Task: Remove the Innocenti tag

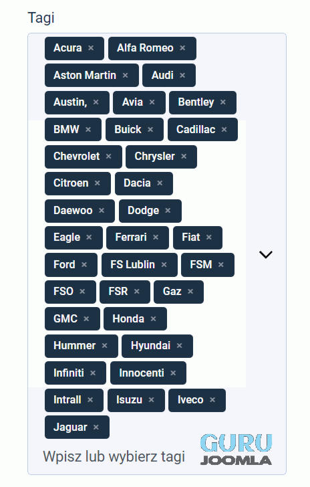Action: point(173,373)
